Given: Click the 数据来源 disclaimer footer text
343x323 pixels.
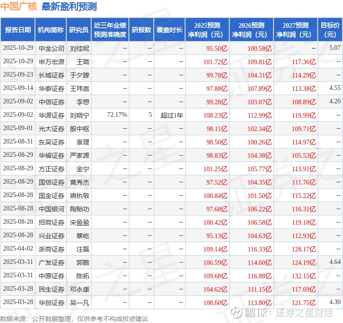Looking at the screenshot, I should point(74,318).
